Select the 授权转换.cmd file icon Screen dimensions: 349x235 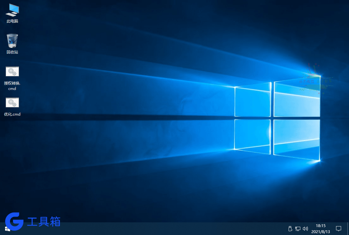tap(12, 79)
